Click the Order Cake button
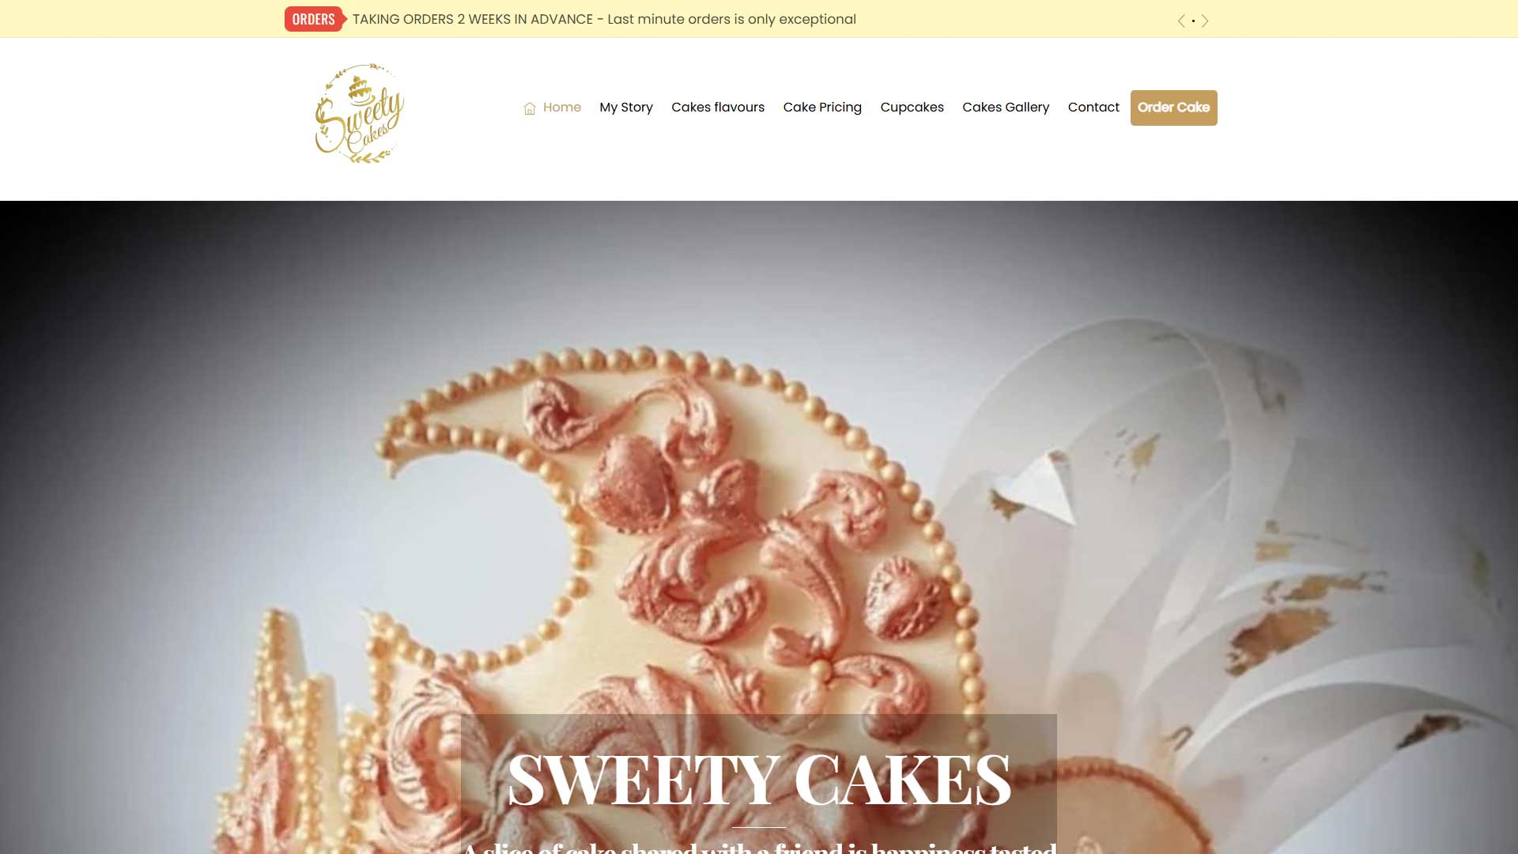This screenshot has width=1518, height=854. (x=1174, y=108)
